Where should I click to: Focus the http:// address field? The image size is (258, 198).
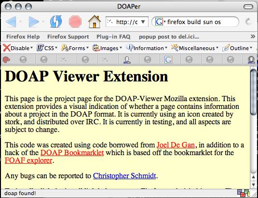pyautogui.click(x=127, y=22)
